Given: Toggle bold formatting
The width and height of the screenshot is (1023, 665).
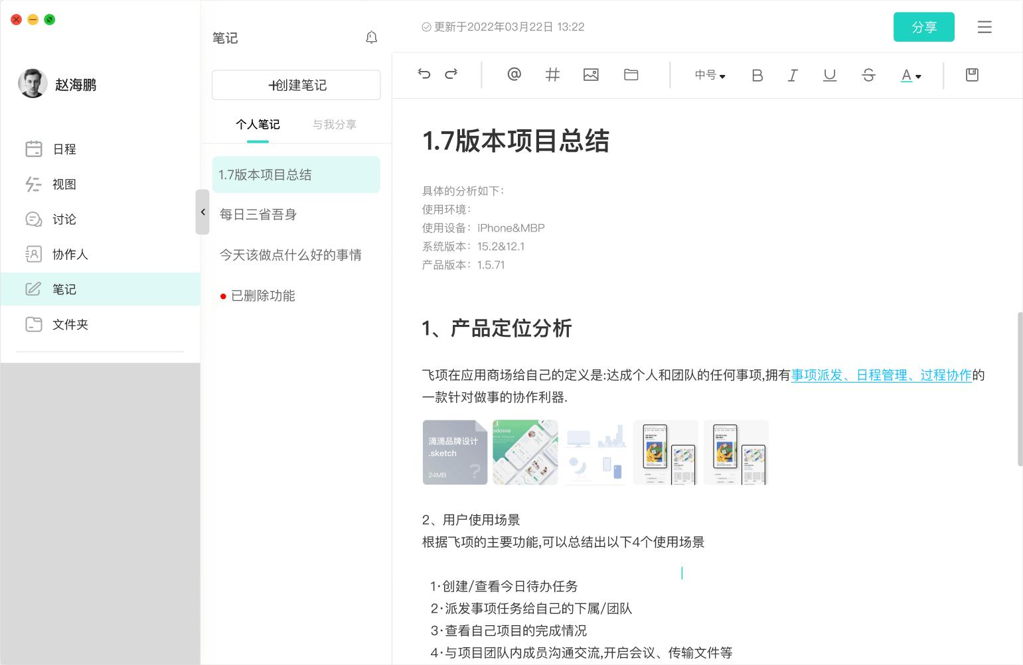Looking at the screenshot, I should click(757, 75).
